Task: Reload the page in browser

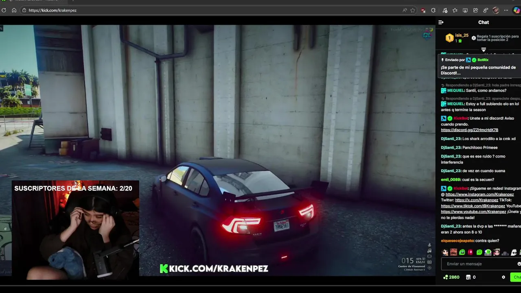Action: pos(4,10)
